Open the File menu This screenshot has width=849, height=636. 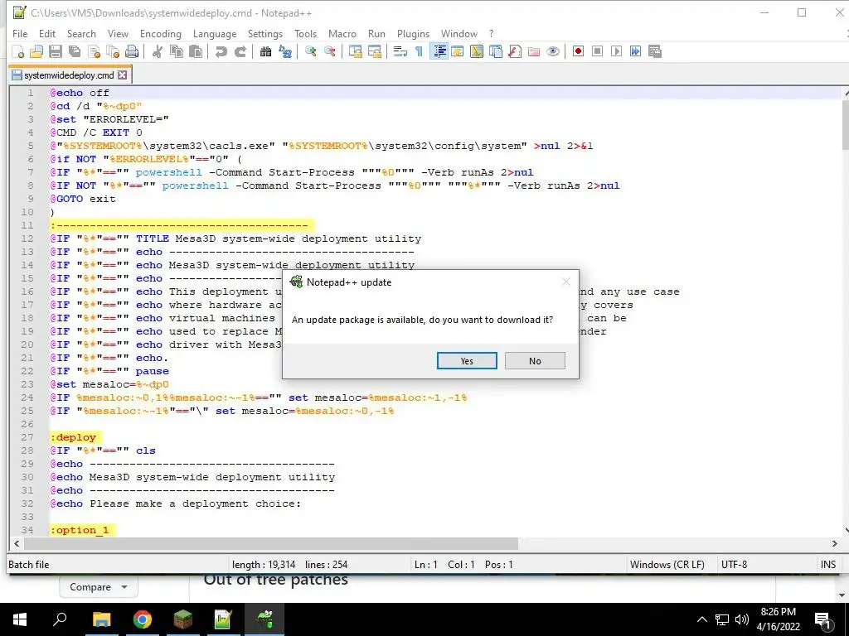20,33
